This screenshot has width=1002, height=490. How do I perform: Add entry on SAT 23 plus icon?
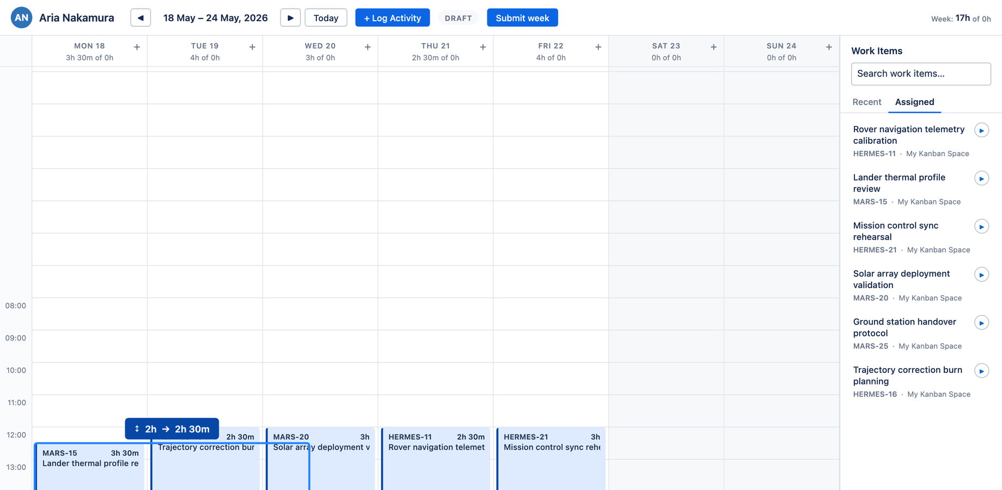point(713,47)
